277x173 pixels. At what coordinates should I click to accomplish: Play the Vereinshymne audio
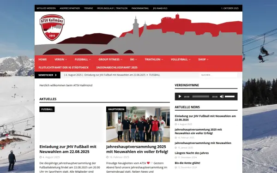pyautogui.click(x=180, y=96)
